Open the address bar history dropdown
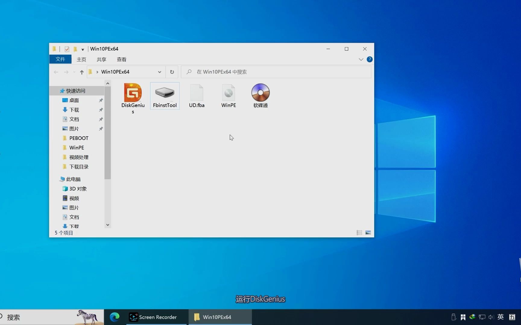The image size is (521, 325). click(159, 72)
